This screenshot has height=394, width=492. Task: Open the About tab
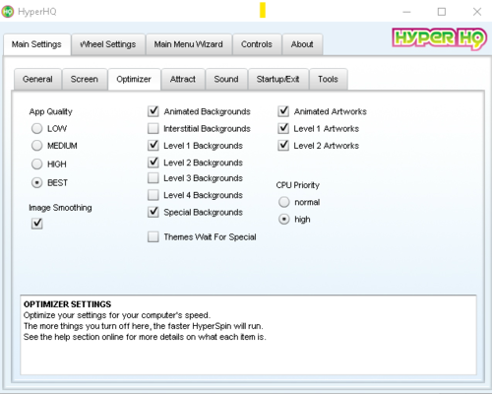coord(302,44)
